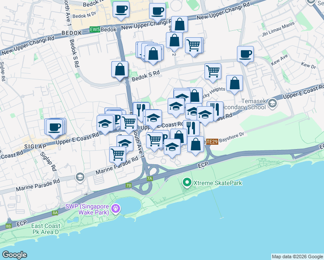
Task: Click SWP (Singapore Wake Park) label
Action: tap(87, 209)
